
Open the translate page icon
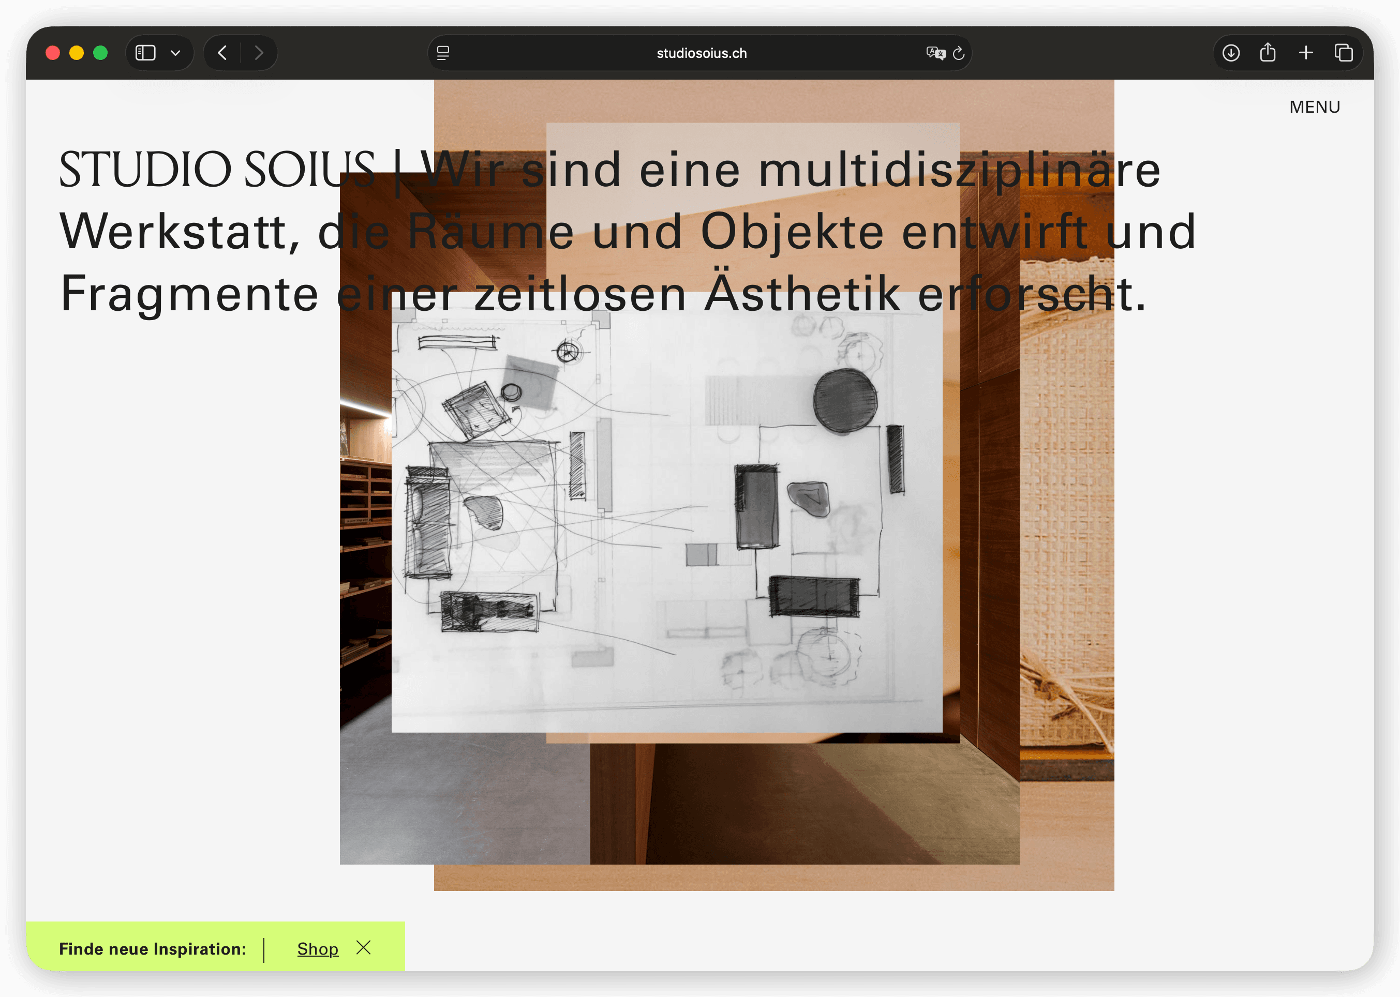tap(935, 53)
